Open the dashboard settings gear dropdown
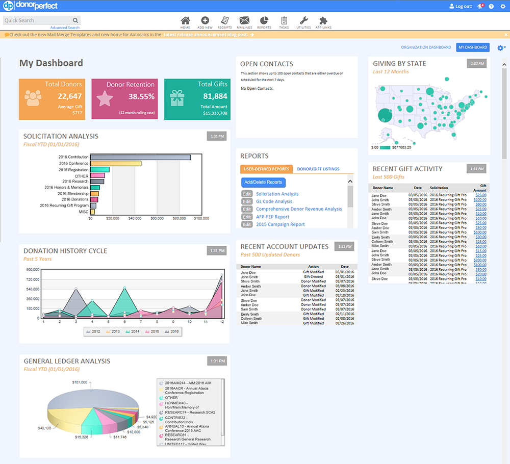The image size is (510, 464). pyautogui.click(x=500, y=47)
